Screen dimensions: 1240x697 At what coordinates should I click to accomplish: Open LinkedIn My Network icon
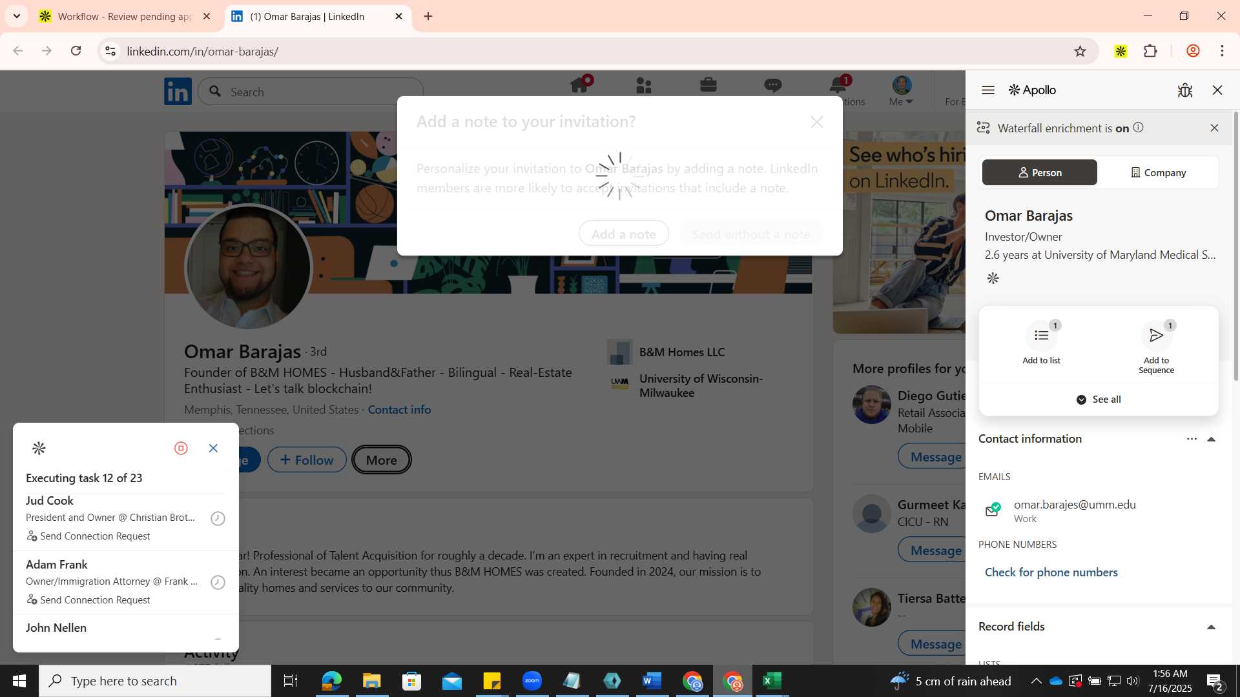(x=644, y=85)
